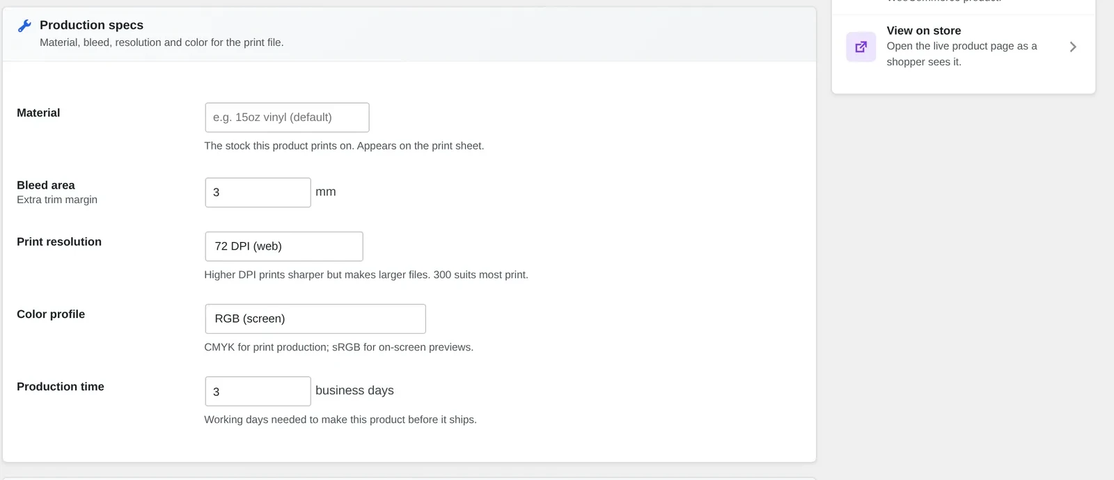The image size is (1114, 480).
Task: Click the Open the live product page description
Action: 962,54
